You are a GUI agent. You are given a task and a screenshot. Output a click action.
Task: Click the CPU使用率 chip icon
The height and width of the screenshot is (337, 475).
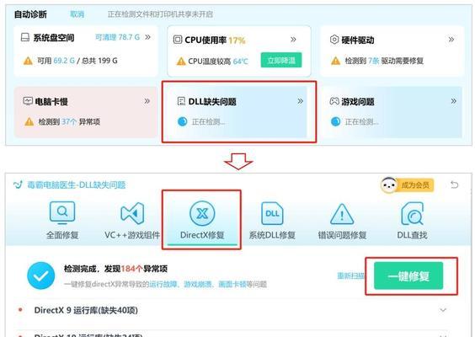(x=178, y=40)
